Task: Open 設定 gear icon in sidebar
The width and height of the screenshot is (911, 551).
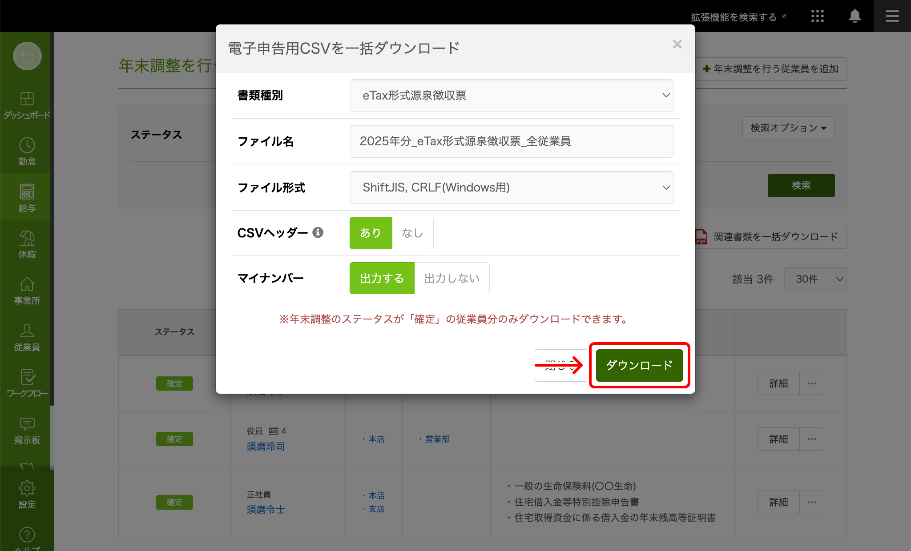Action: click(x=27, y=488)
